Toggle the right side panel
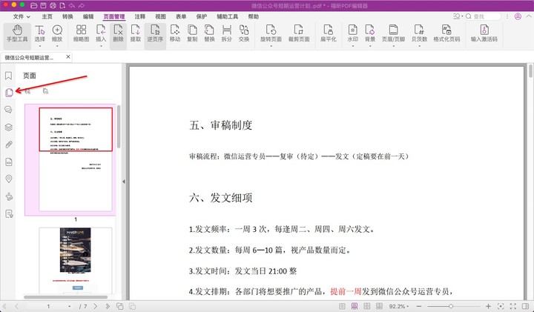The width and height of the screenshot is (534, 312). (x=526, y=306)
